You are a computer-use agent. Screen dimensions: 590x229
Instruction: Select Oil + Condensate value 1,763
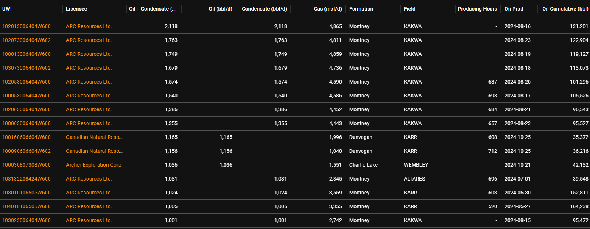(171, 40)
